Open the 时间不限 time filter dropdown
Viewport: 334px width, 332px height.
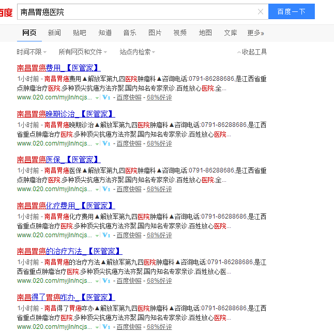point(32,52)
